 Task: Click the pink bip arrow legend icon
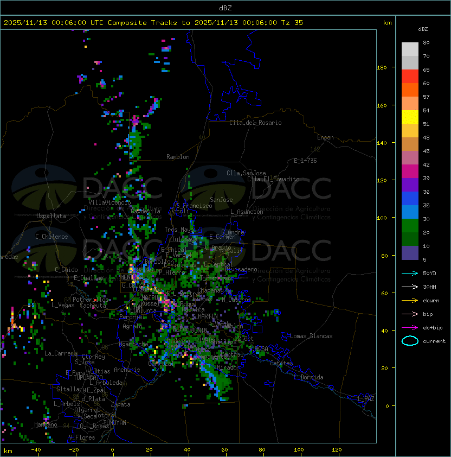410,314
